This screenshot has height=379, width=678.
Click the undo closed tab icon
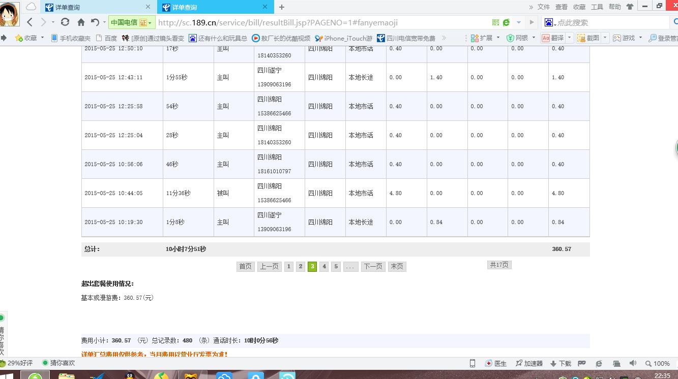pyautogui.click(x=95, y=22)
